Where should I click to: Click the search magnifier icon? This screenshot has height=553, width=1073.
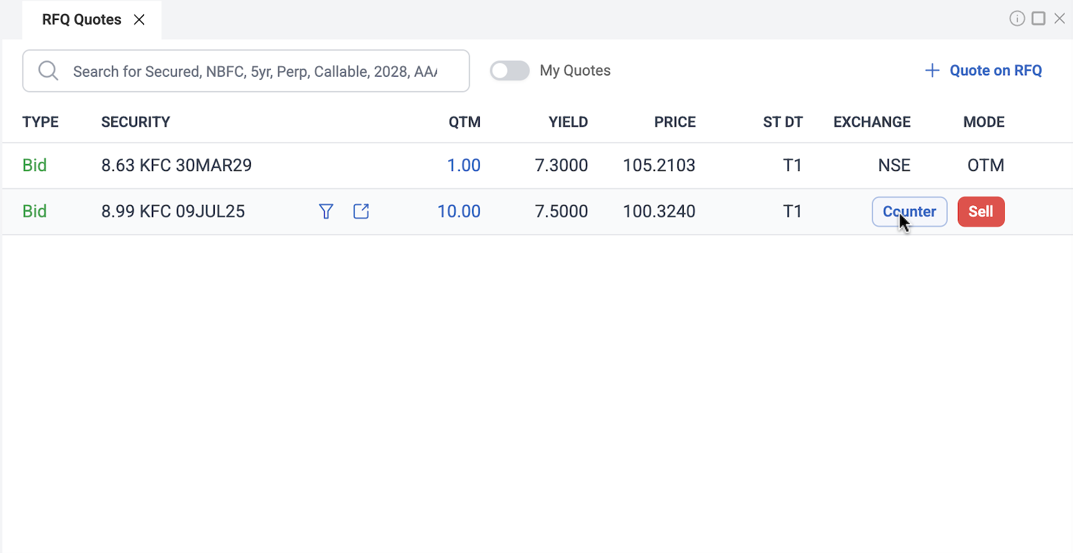pyautogui.click(x=48, y=71)
